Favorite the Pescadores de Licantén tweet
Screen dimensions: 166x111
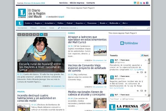[x=145, y=72]
